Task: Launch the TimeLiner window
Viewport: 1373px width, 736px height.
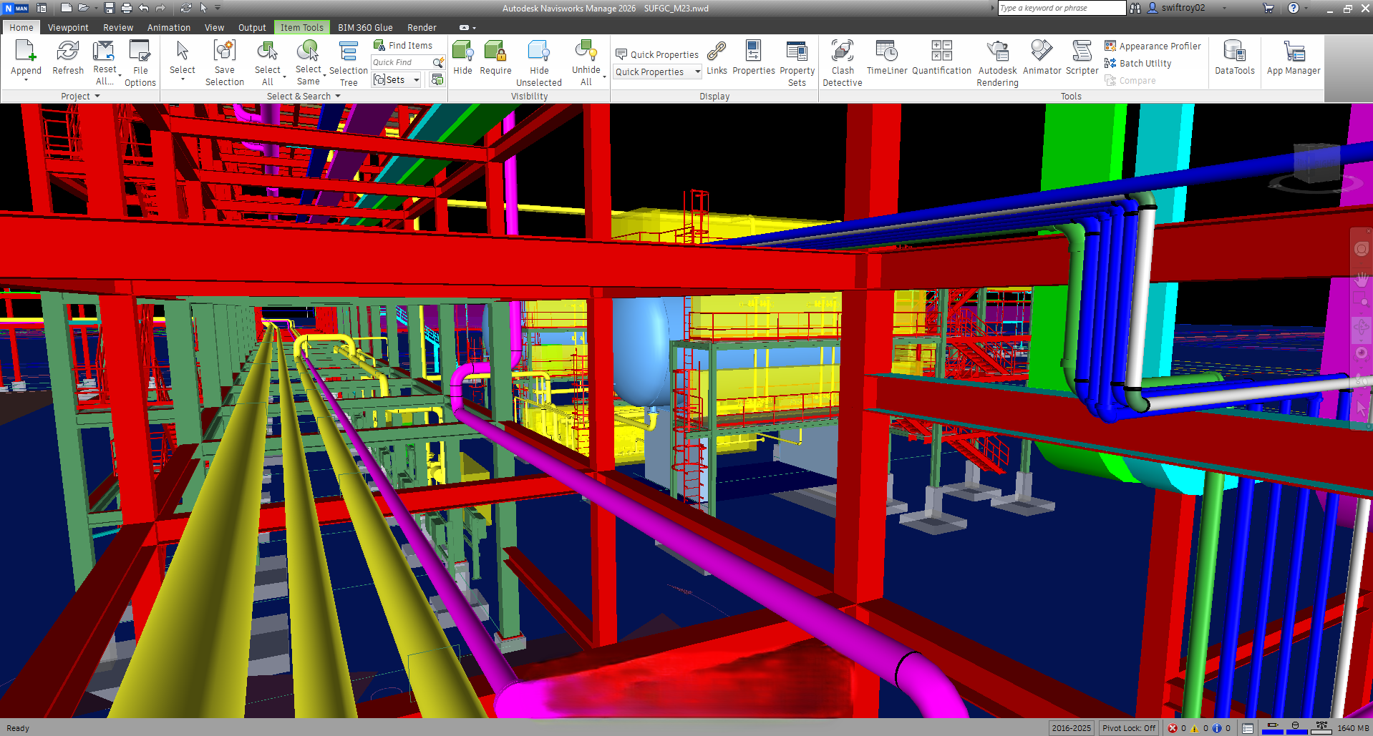Action: click(886, 58)
